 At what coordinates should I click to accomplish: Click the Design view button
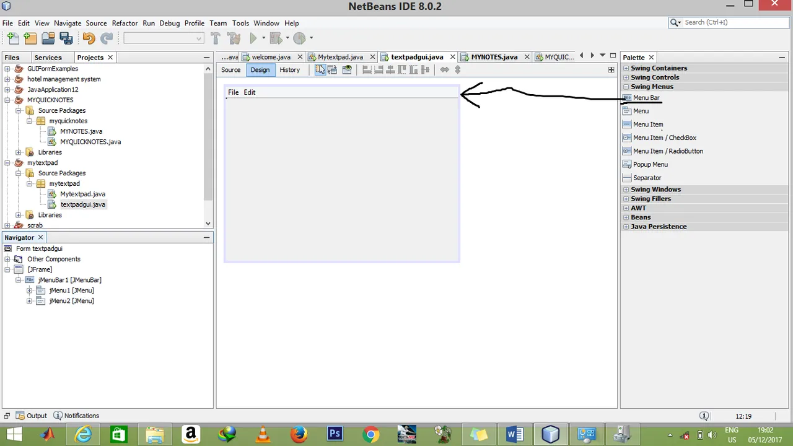click(x=260, y=70)
